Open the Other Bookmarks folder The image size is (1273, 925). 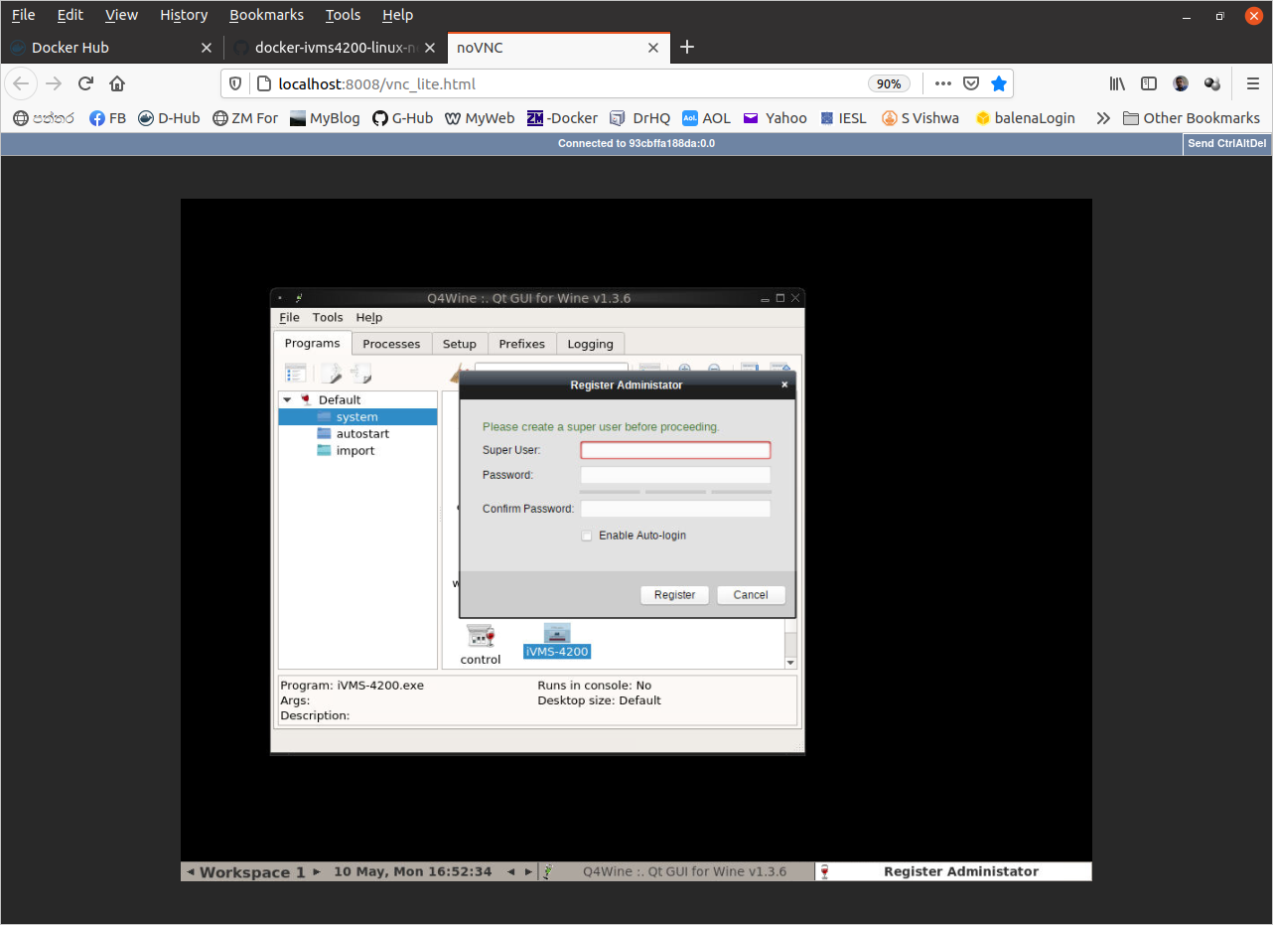(1191, 117)
